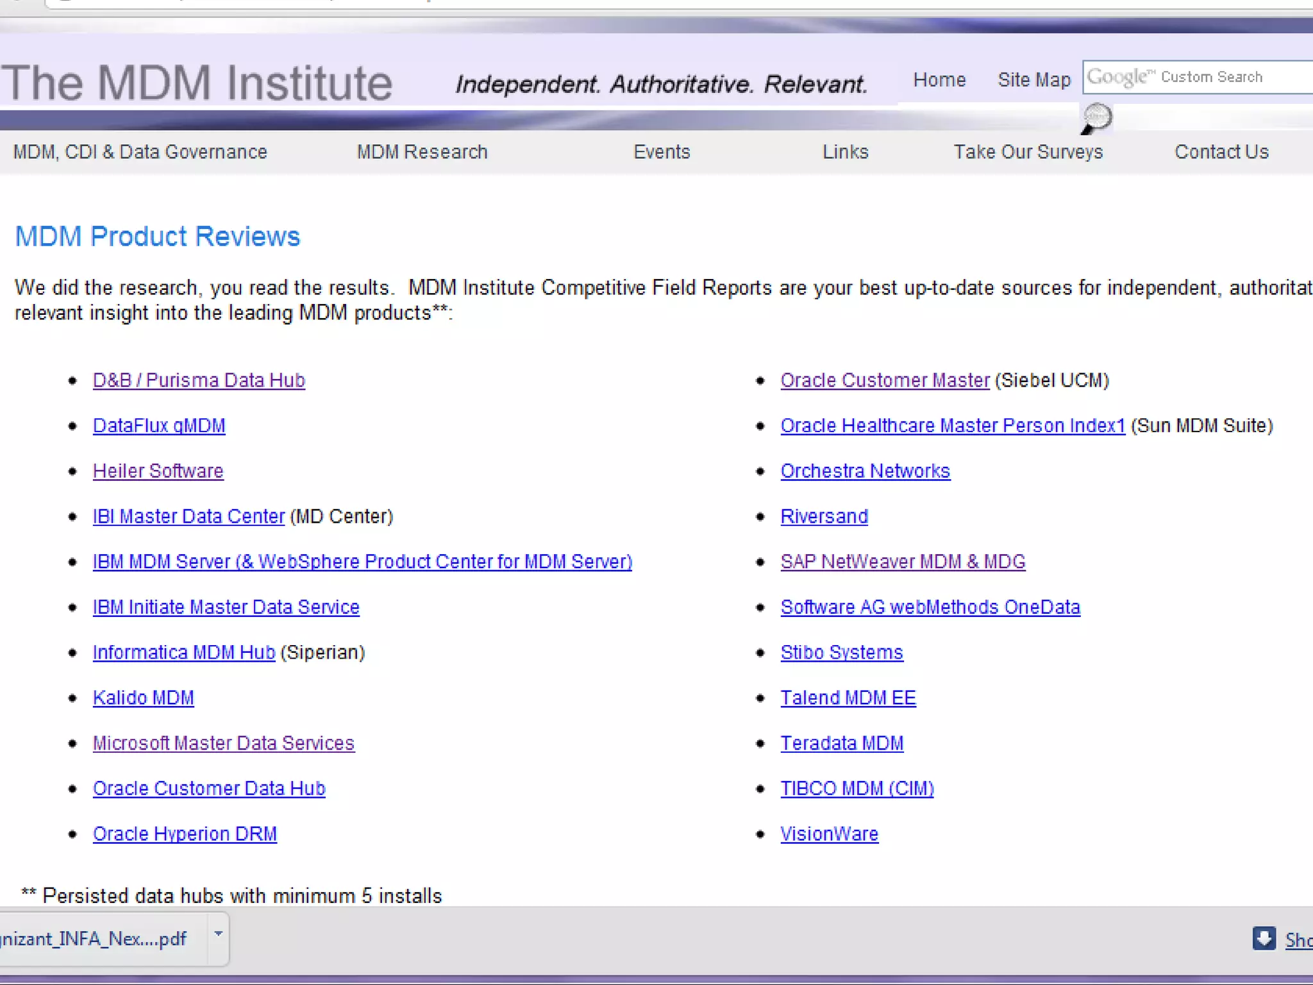The height and width of the screenshot is (985, 1313).
Task: Focus the Google Custom Search field
Action: pyautogui.click(x=1198, y=77)
